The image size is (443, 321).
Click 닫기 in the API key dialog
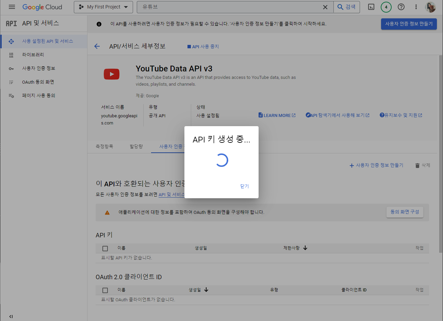pyautogui.click(x=245, y=186)
